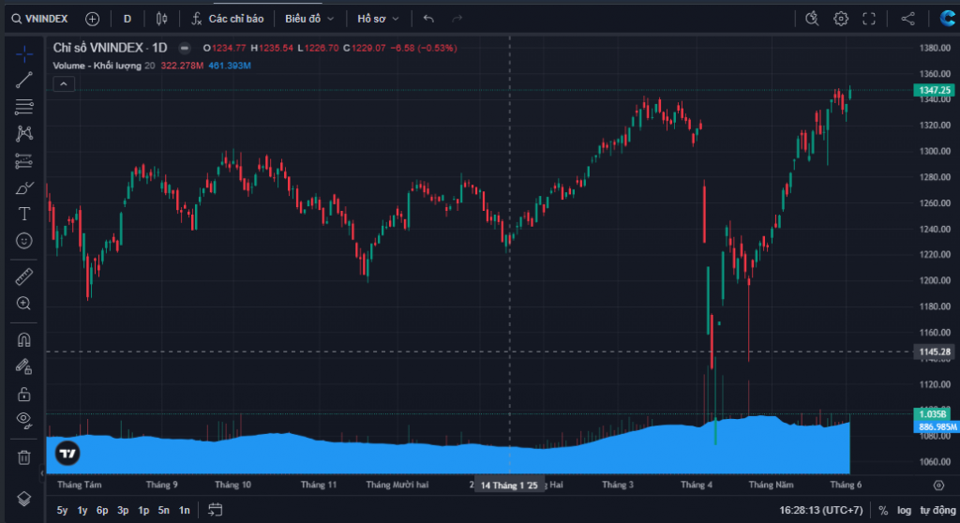The width and height of the screenshot is (960, 523).
Task: Open Các chỉ báo indicators menu
Action: [x=227, y=19]
